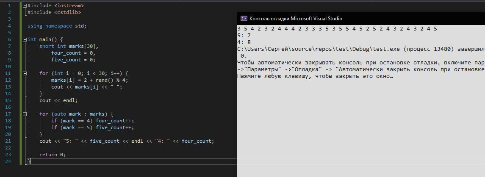The height and width of the screenshot is (177, 485).
Task: Collapse the main() function fold marker
Action: point(25,39)
